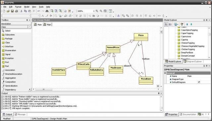Image resolution: width=212 pixels, height=121 pixels.
Task: Click the Zoom In magnifier icon
Action: pyautogui.click(x=97, y=11)
